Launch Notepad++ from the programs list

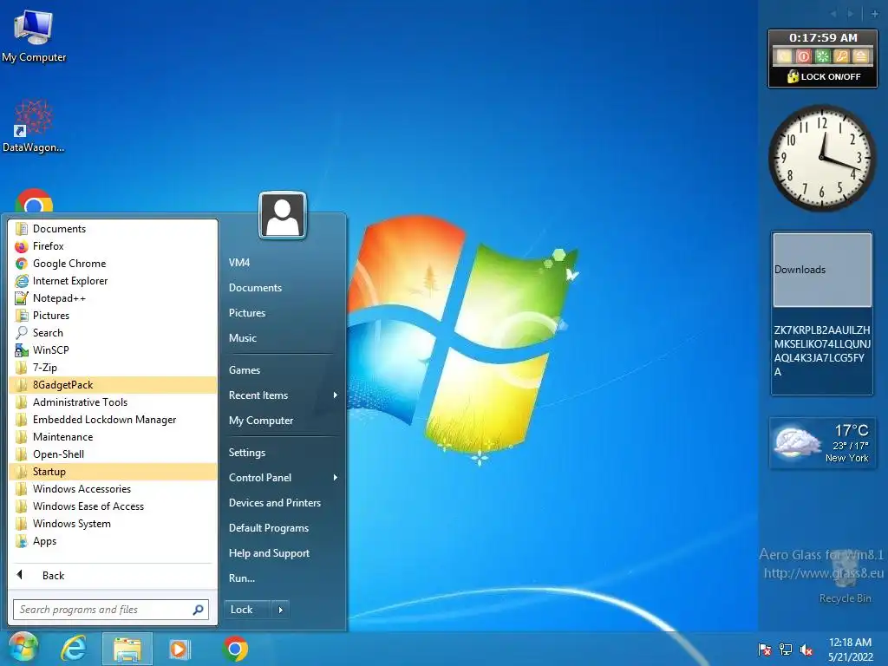pyautogui.click(x=113, y=298)
